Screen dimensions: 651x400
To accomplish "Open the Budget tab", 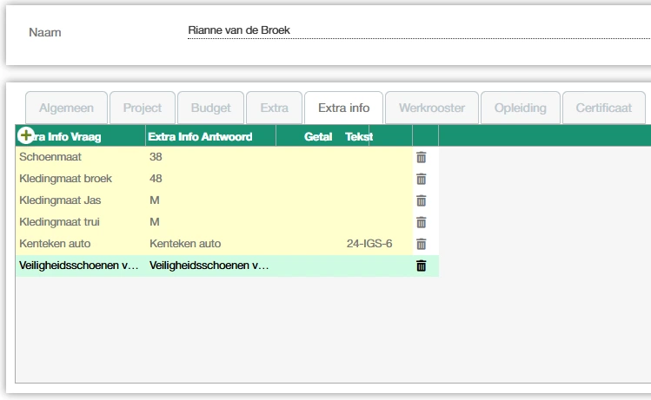I will coord(211,108).
